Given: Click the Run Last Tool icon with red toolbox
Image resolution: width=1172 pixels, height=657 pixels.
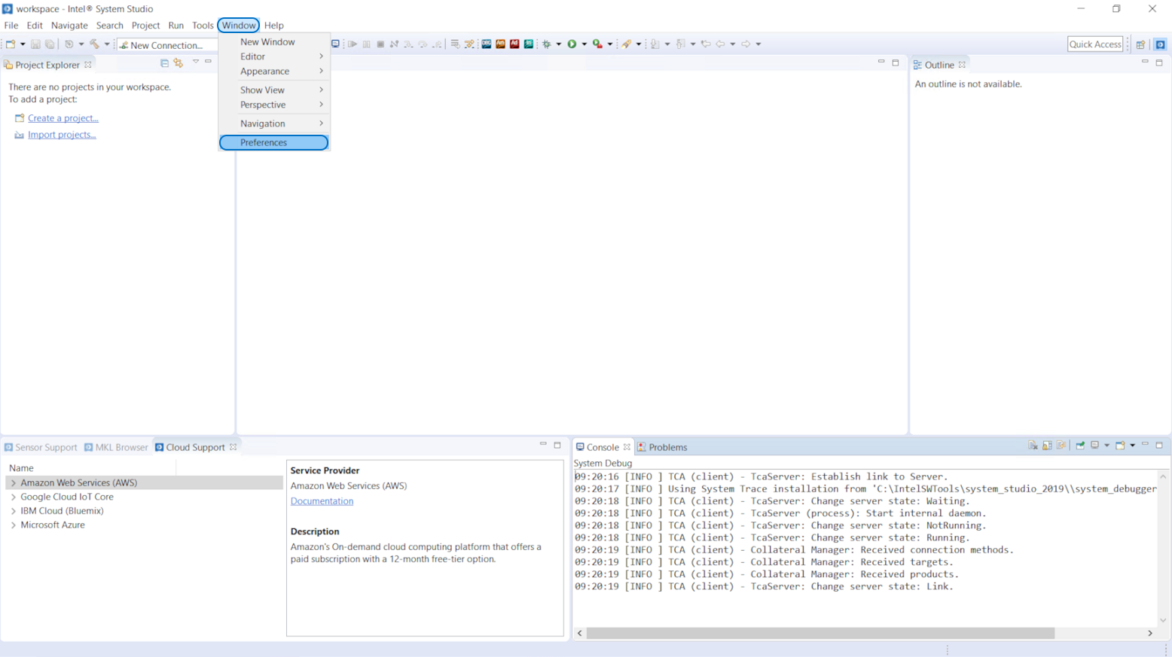Looking at the screenshot, I should [597, 44].
